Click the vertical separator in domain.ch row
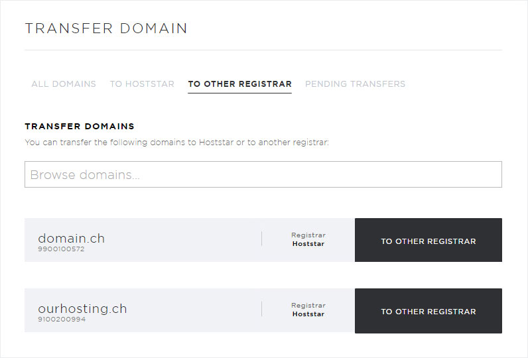Screen dimensions: 528x358 click(x=261, y=239)
